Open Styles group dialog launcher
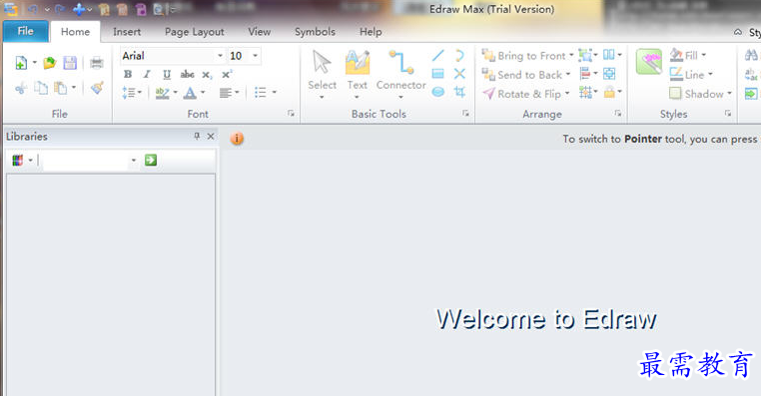This screenshot has height=396, width=761. 728,113
